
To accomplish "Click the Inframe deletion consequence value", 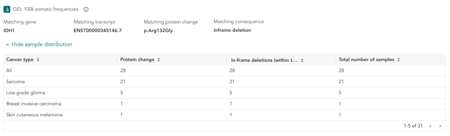I will [232, 30].
